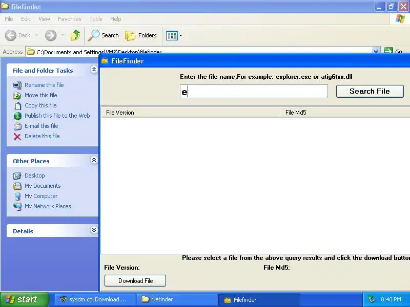The height and width of the screenshot is (307, 410).
Task: Click the Back arrow toolbar icon
Action: 11,35
